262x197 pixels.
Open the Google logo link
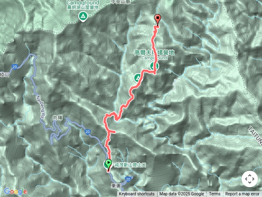pos(16,192)
